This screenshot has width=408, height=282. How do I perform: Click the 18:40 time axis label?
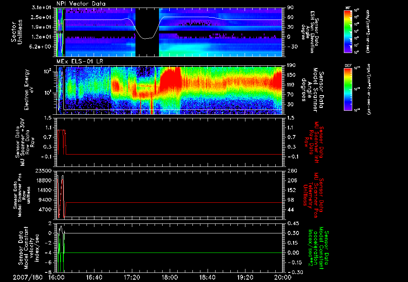coord(207,278)
